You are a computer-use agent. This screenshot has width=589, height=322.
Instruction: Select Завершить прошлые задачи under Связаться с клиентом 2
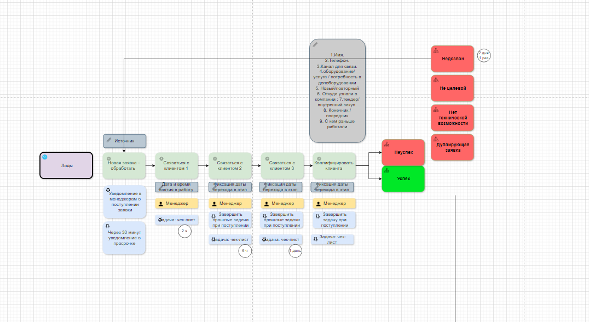coord(230,220)
